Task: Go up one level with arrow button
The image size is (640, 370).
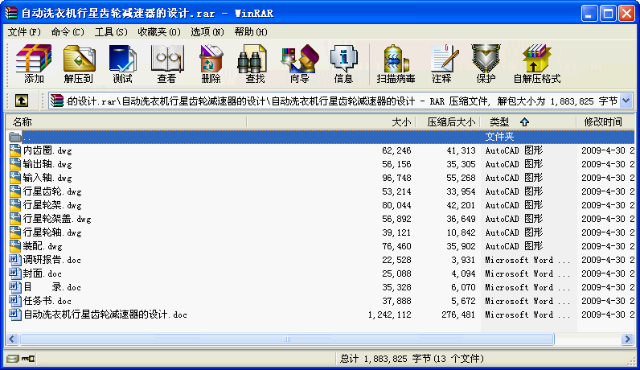Action: pyautogui.click(x=21, y=101)
